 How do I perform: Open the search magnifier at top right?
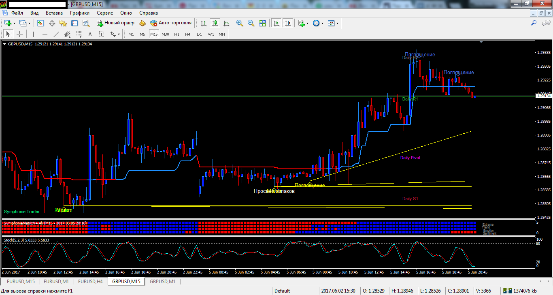click(x=534, y=23)
